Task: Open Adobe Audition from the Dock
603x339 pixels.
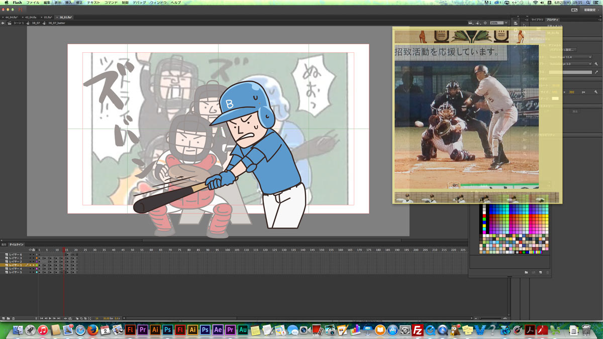Action: 243,330
